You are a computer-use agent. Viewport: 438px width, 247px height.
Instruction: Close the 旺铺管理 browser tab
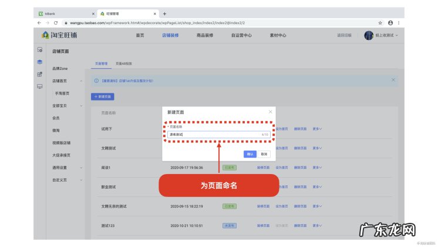pos(155,14)
